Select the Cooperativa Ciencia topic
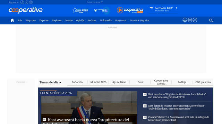222x124 pixels. [161, 82]
